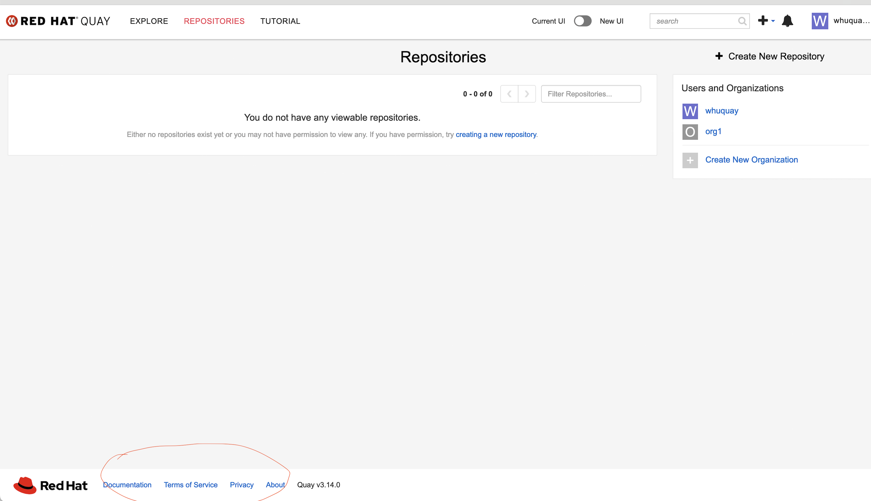Viewport: 871px width, 501px height.
Task: Click the Red Hat Quay logo
Action: 58,21
